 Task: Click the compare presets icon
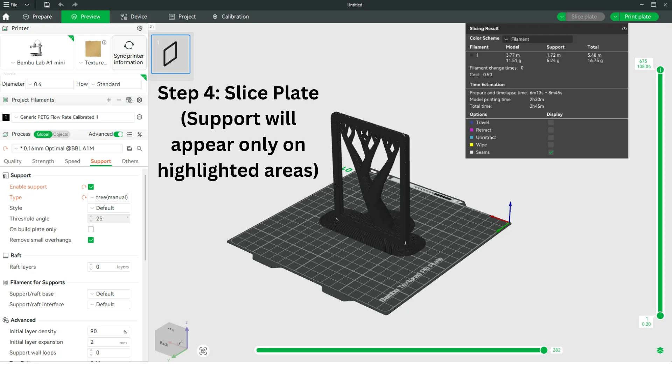(x=139, y=134)
